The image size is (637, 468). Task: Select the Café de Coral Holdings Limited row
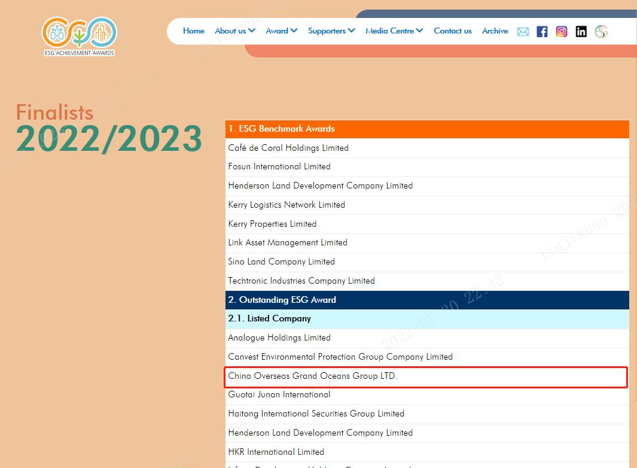[427, 148]
